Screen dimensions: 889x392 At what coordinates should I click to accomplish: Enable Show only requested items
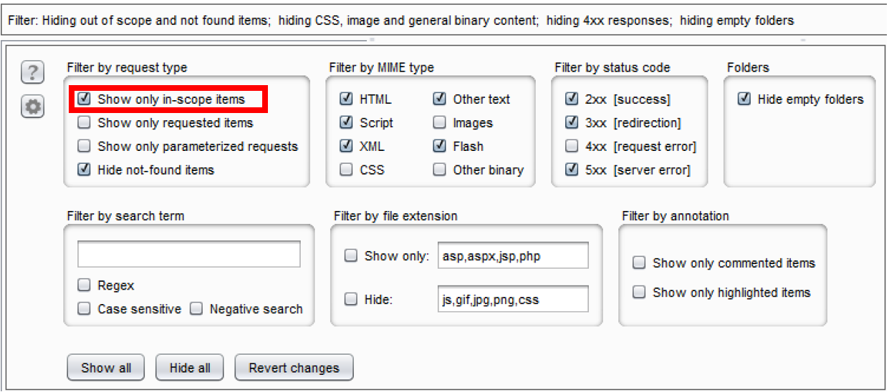point(85,123)
